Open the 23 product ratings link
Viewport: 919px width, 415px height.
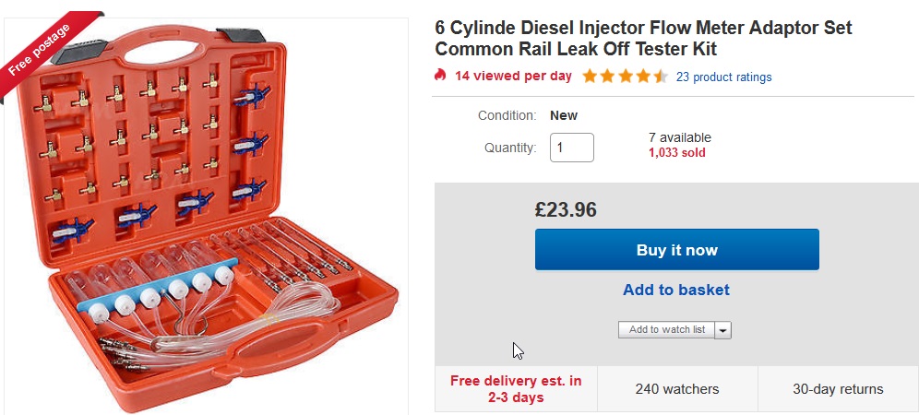pos(723,77)
